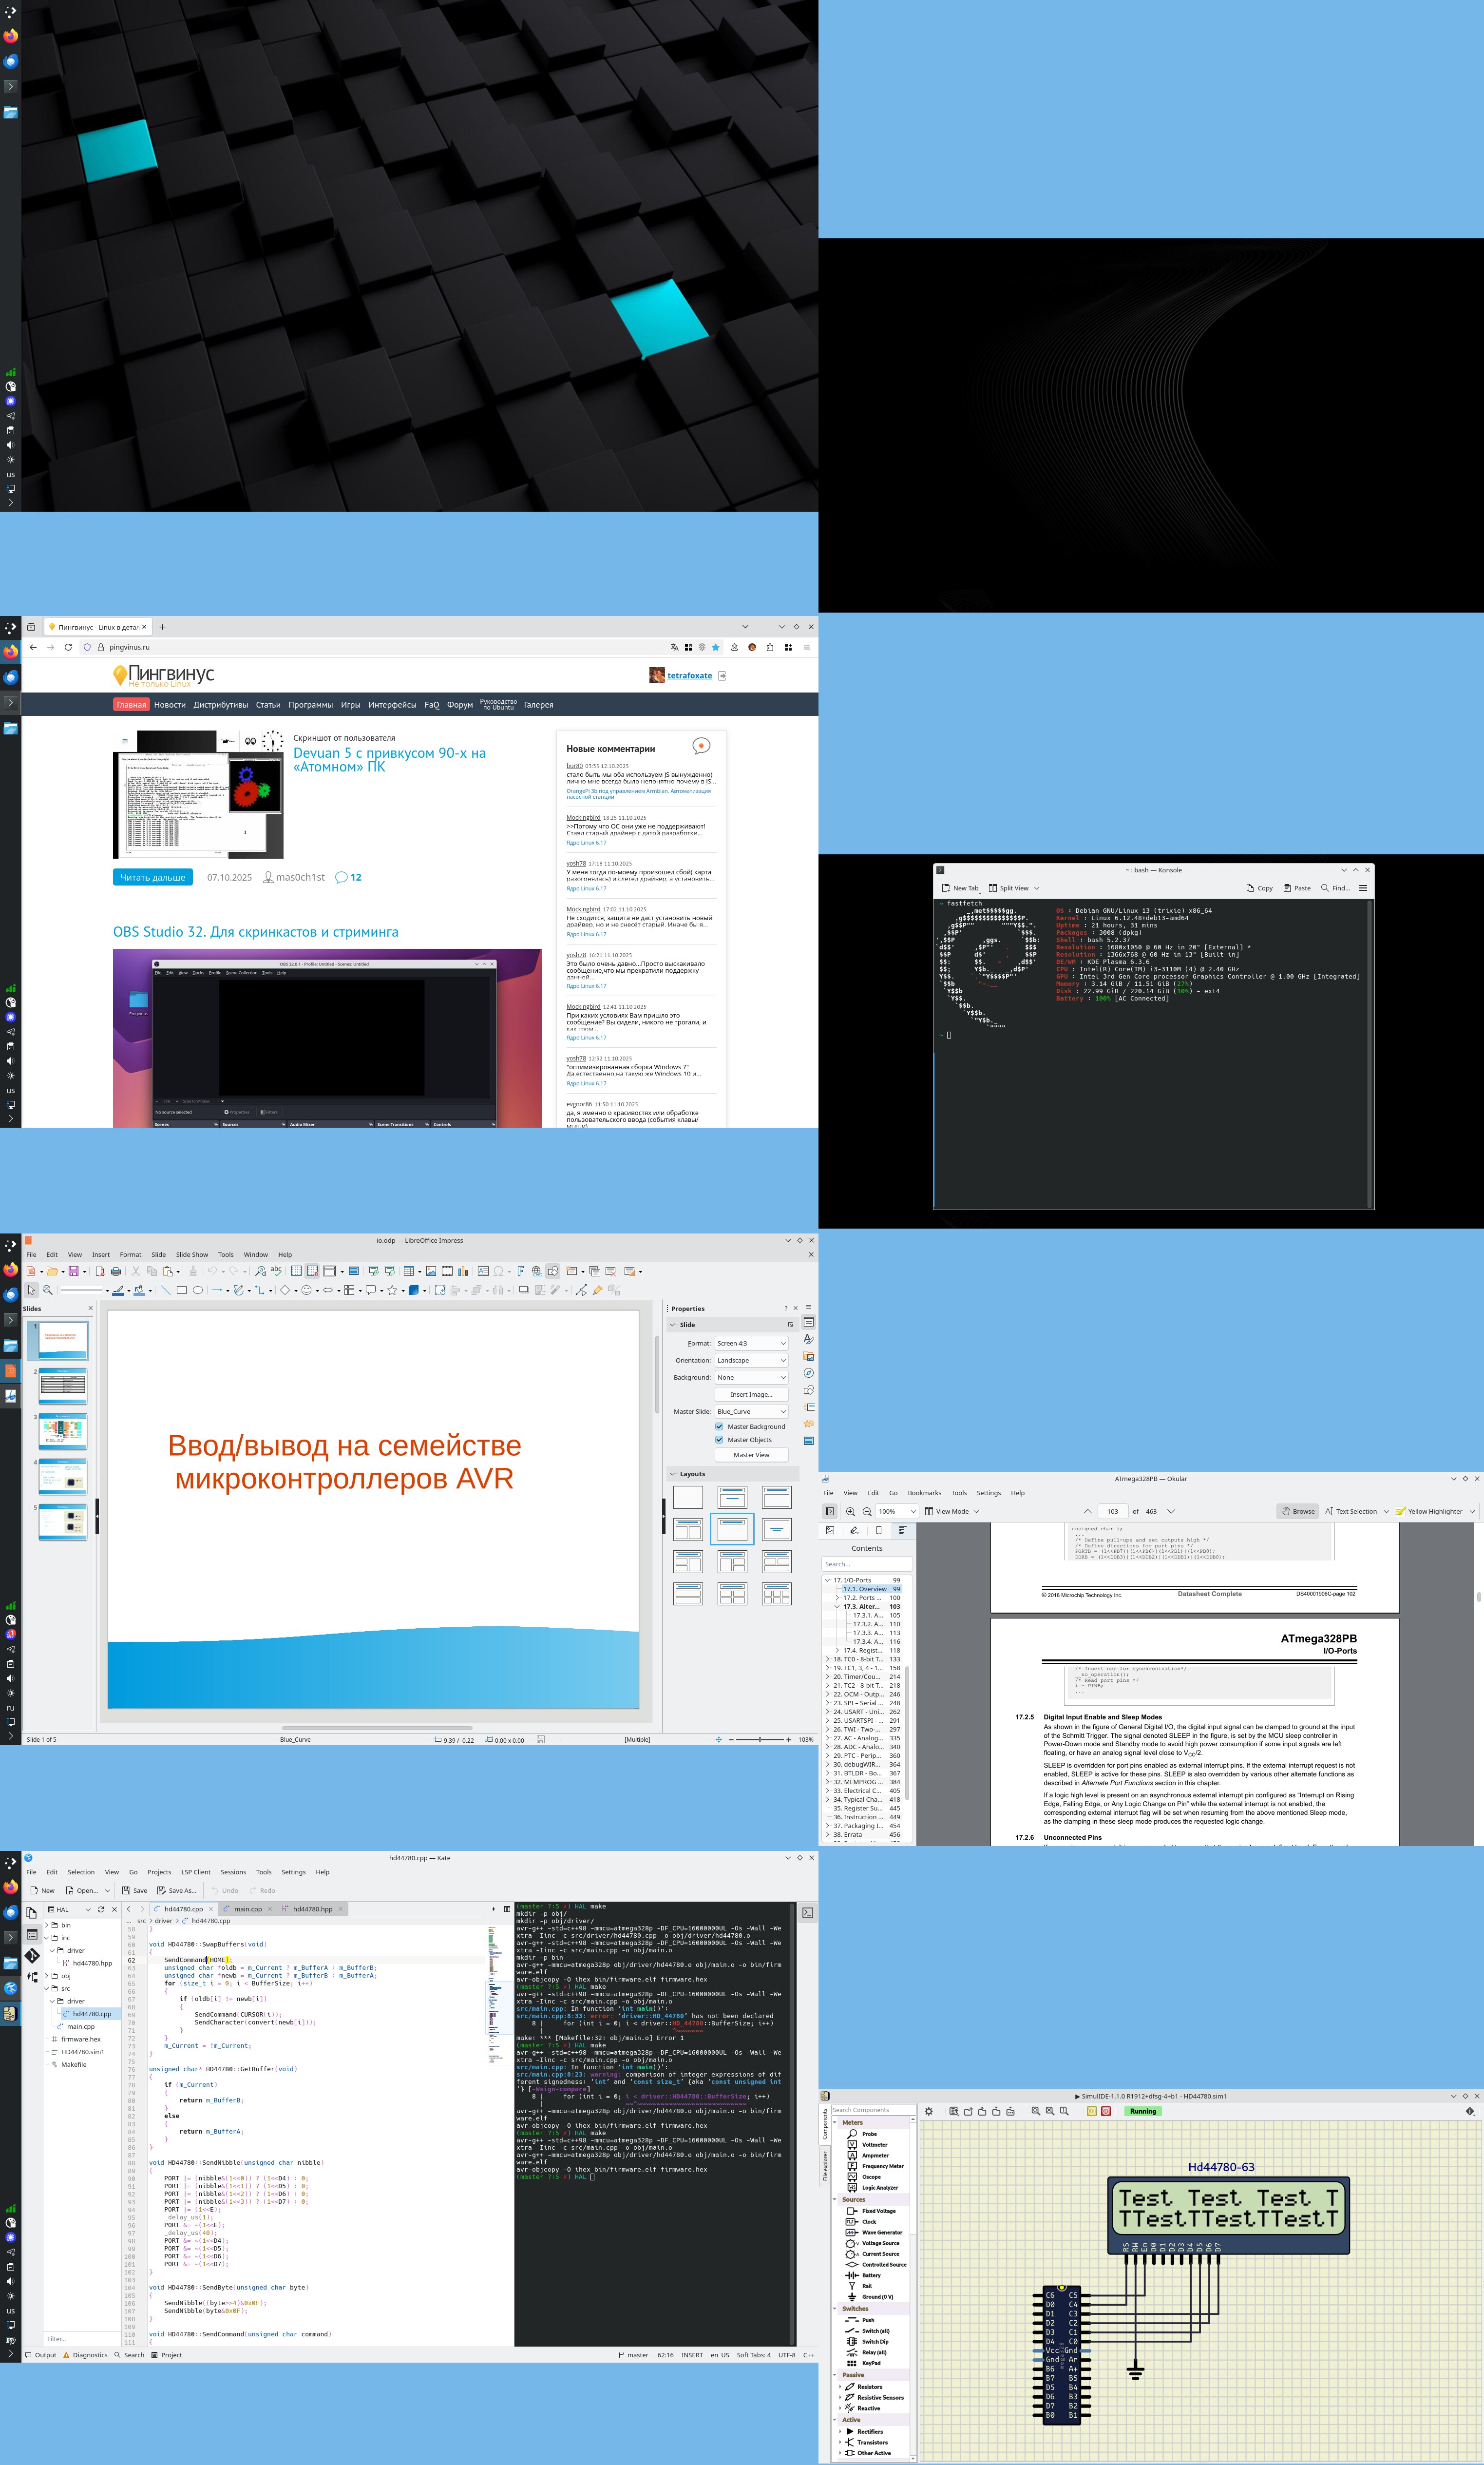
Task: Click the Zoom In icon in Okular toolbar
Action: [850, 1511]
